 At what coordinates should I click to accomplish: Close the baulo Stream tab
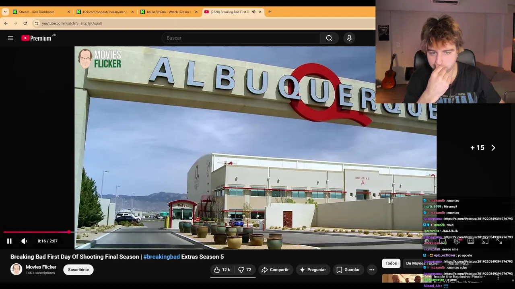click(196, 12)
